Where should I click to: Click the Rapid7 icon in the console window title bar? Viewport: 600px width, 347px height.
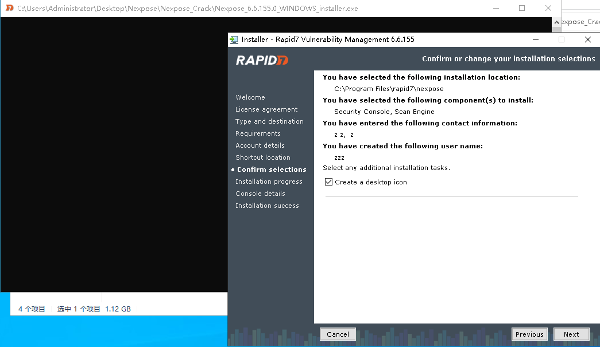10,8
